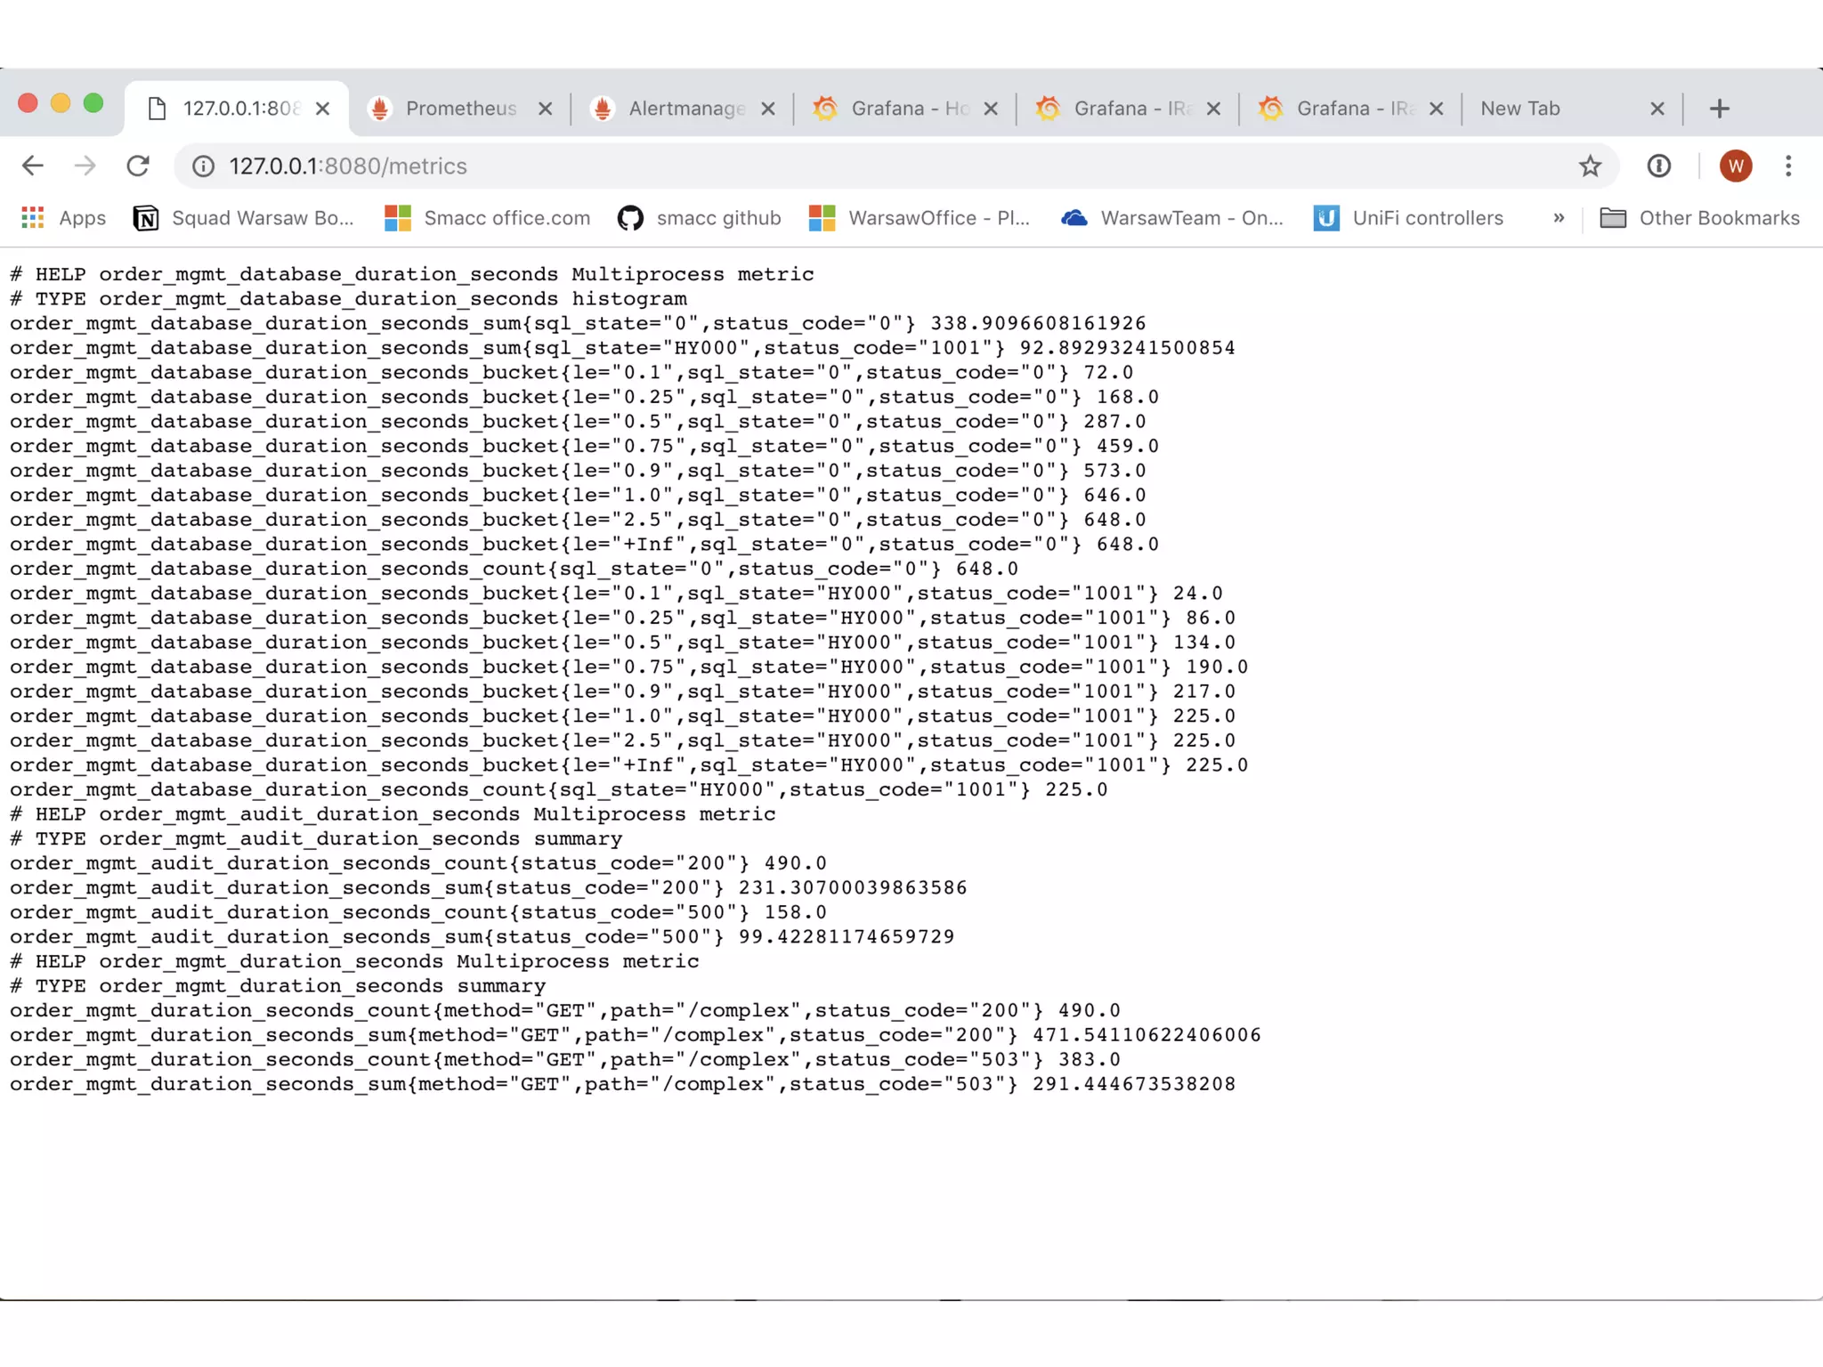Click the browser back arrow
Image resolution: width=1823 pixels, height=1367 pixels.
click(33, 166)
